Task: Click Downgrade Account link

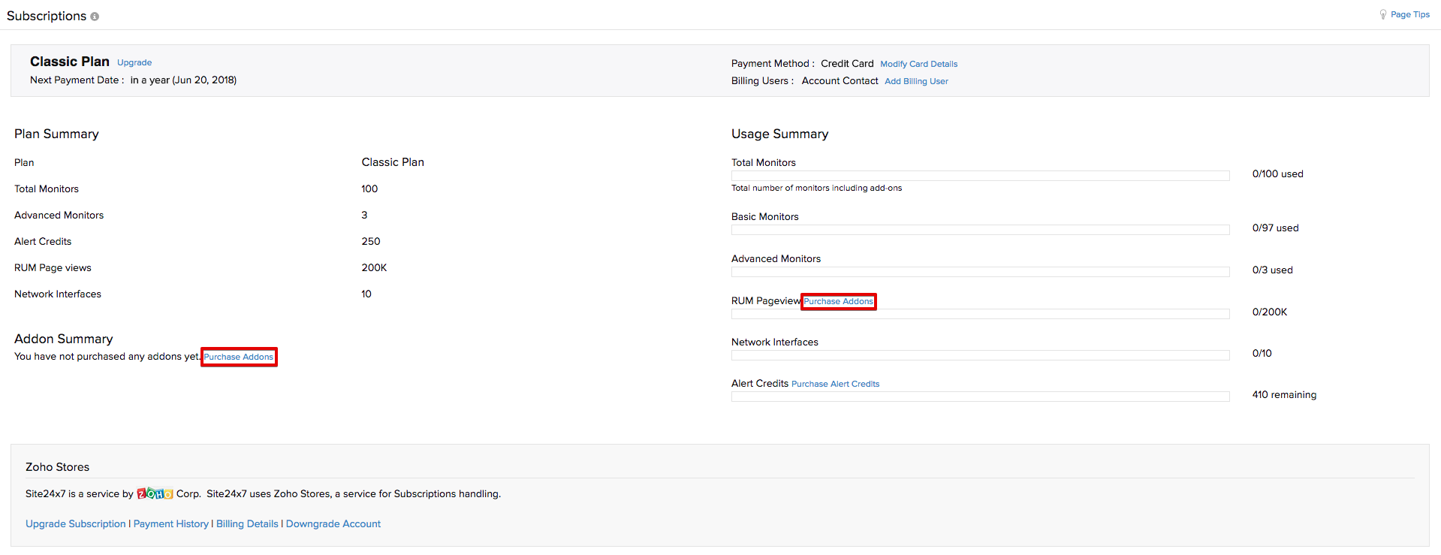Action: tap(333, 524)
